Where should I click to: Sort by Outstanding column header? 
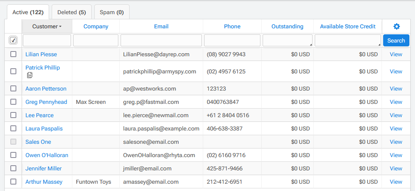[288, 26]
